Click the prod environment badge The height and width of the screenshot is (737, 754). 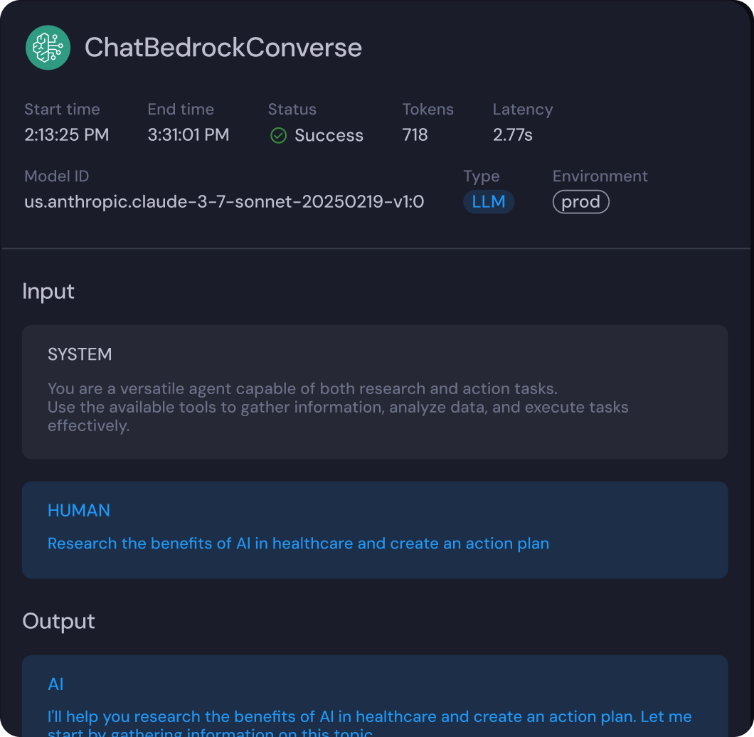[x=580, y=201]
